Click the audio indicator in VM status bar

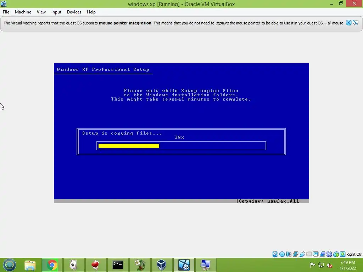(289, 254)
